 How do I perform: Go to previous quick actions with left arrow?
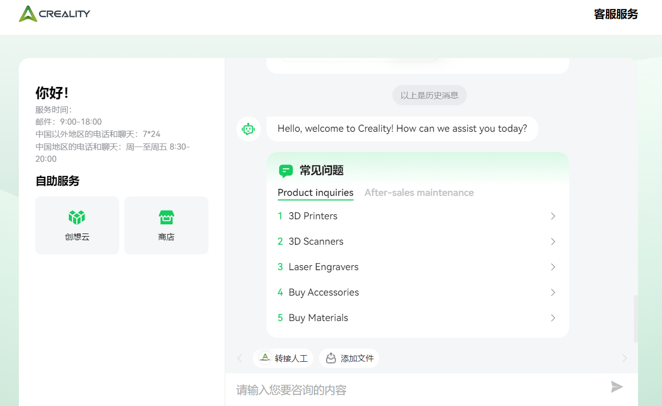click(240, 358)
